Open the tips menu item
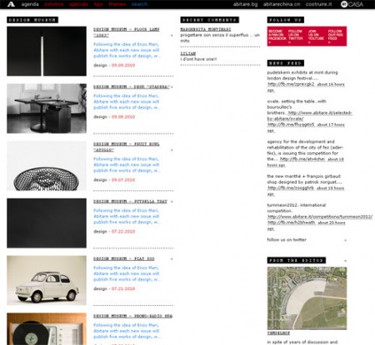This screenshot has height=345, width=375. click(x=98, y=4)
